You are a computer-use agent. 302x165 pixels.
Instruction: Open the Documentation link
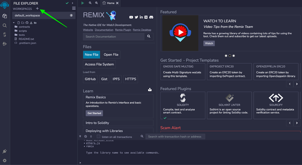[104, 30]
